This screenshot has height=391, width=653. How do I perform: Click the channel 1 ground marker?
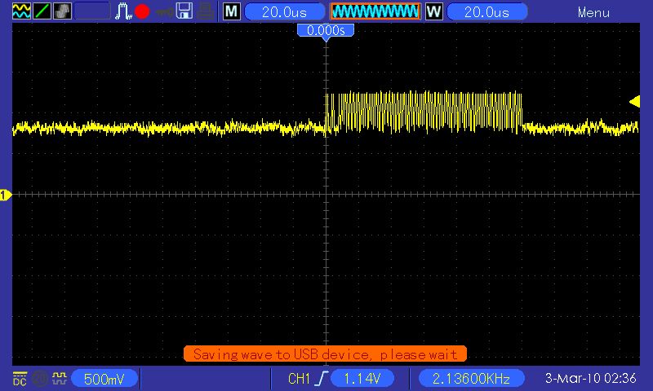(x=6, y=195)
